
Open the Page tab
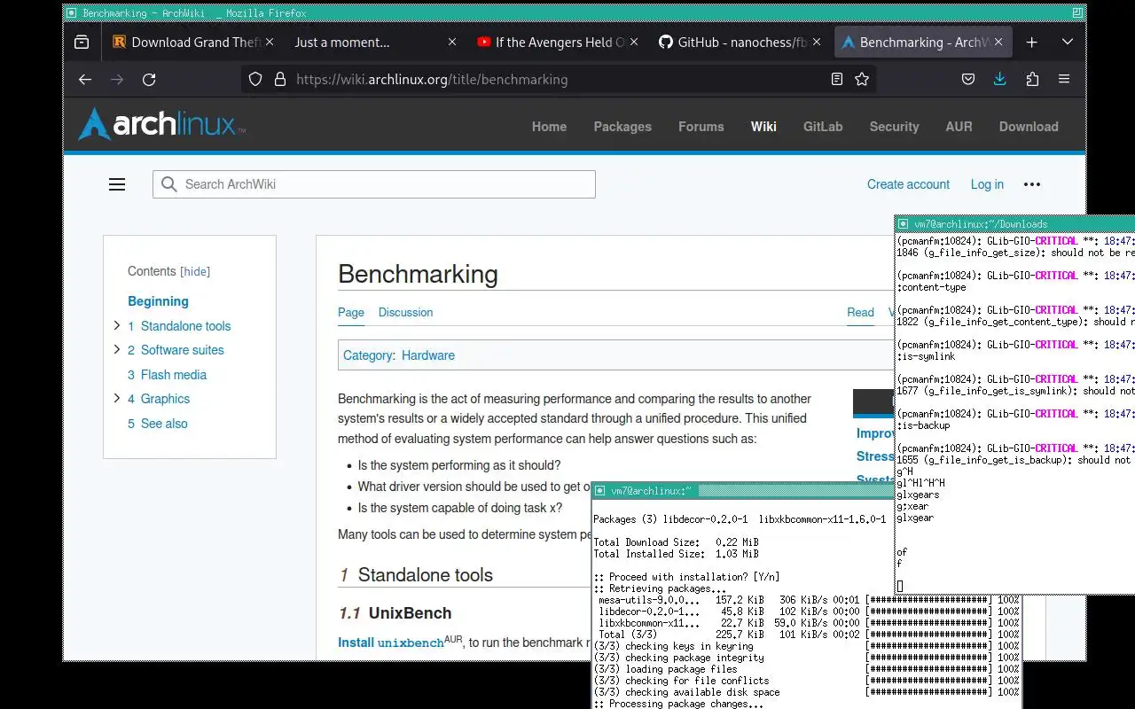pos(351,312)
